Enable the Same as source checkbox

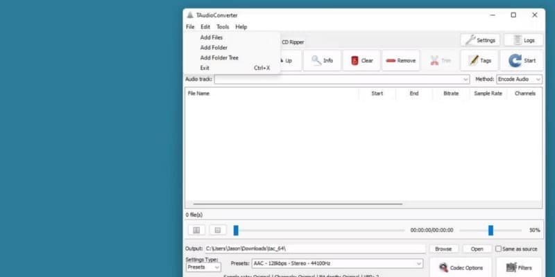(498, 249)
